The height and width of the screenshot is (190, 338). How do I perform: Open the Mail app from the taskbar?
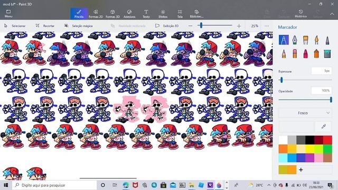173,185
